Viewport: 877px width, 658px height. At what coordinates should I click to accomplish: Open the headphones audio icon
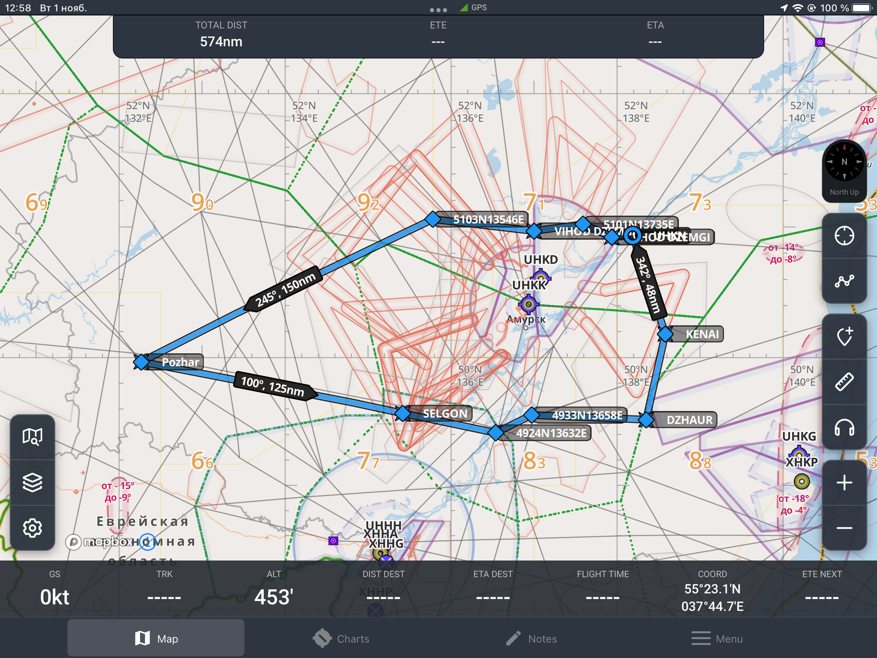844,428
